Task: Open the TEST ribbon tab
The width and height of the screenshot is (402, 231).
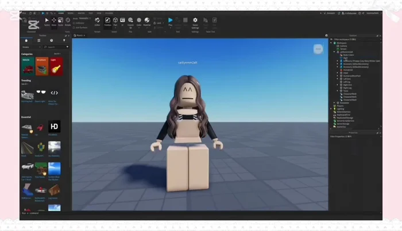Action: click(x=91, y=13)
